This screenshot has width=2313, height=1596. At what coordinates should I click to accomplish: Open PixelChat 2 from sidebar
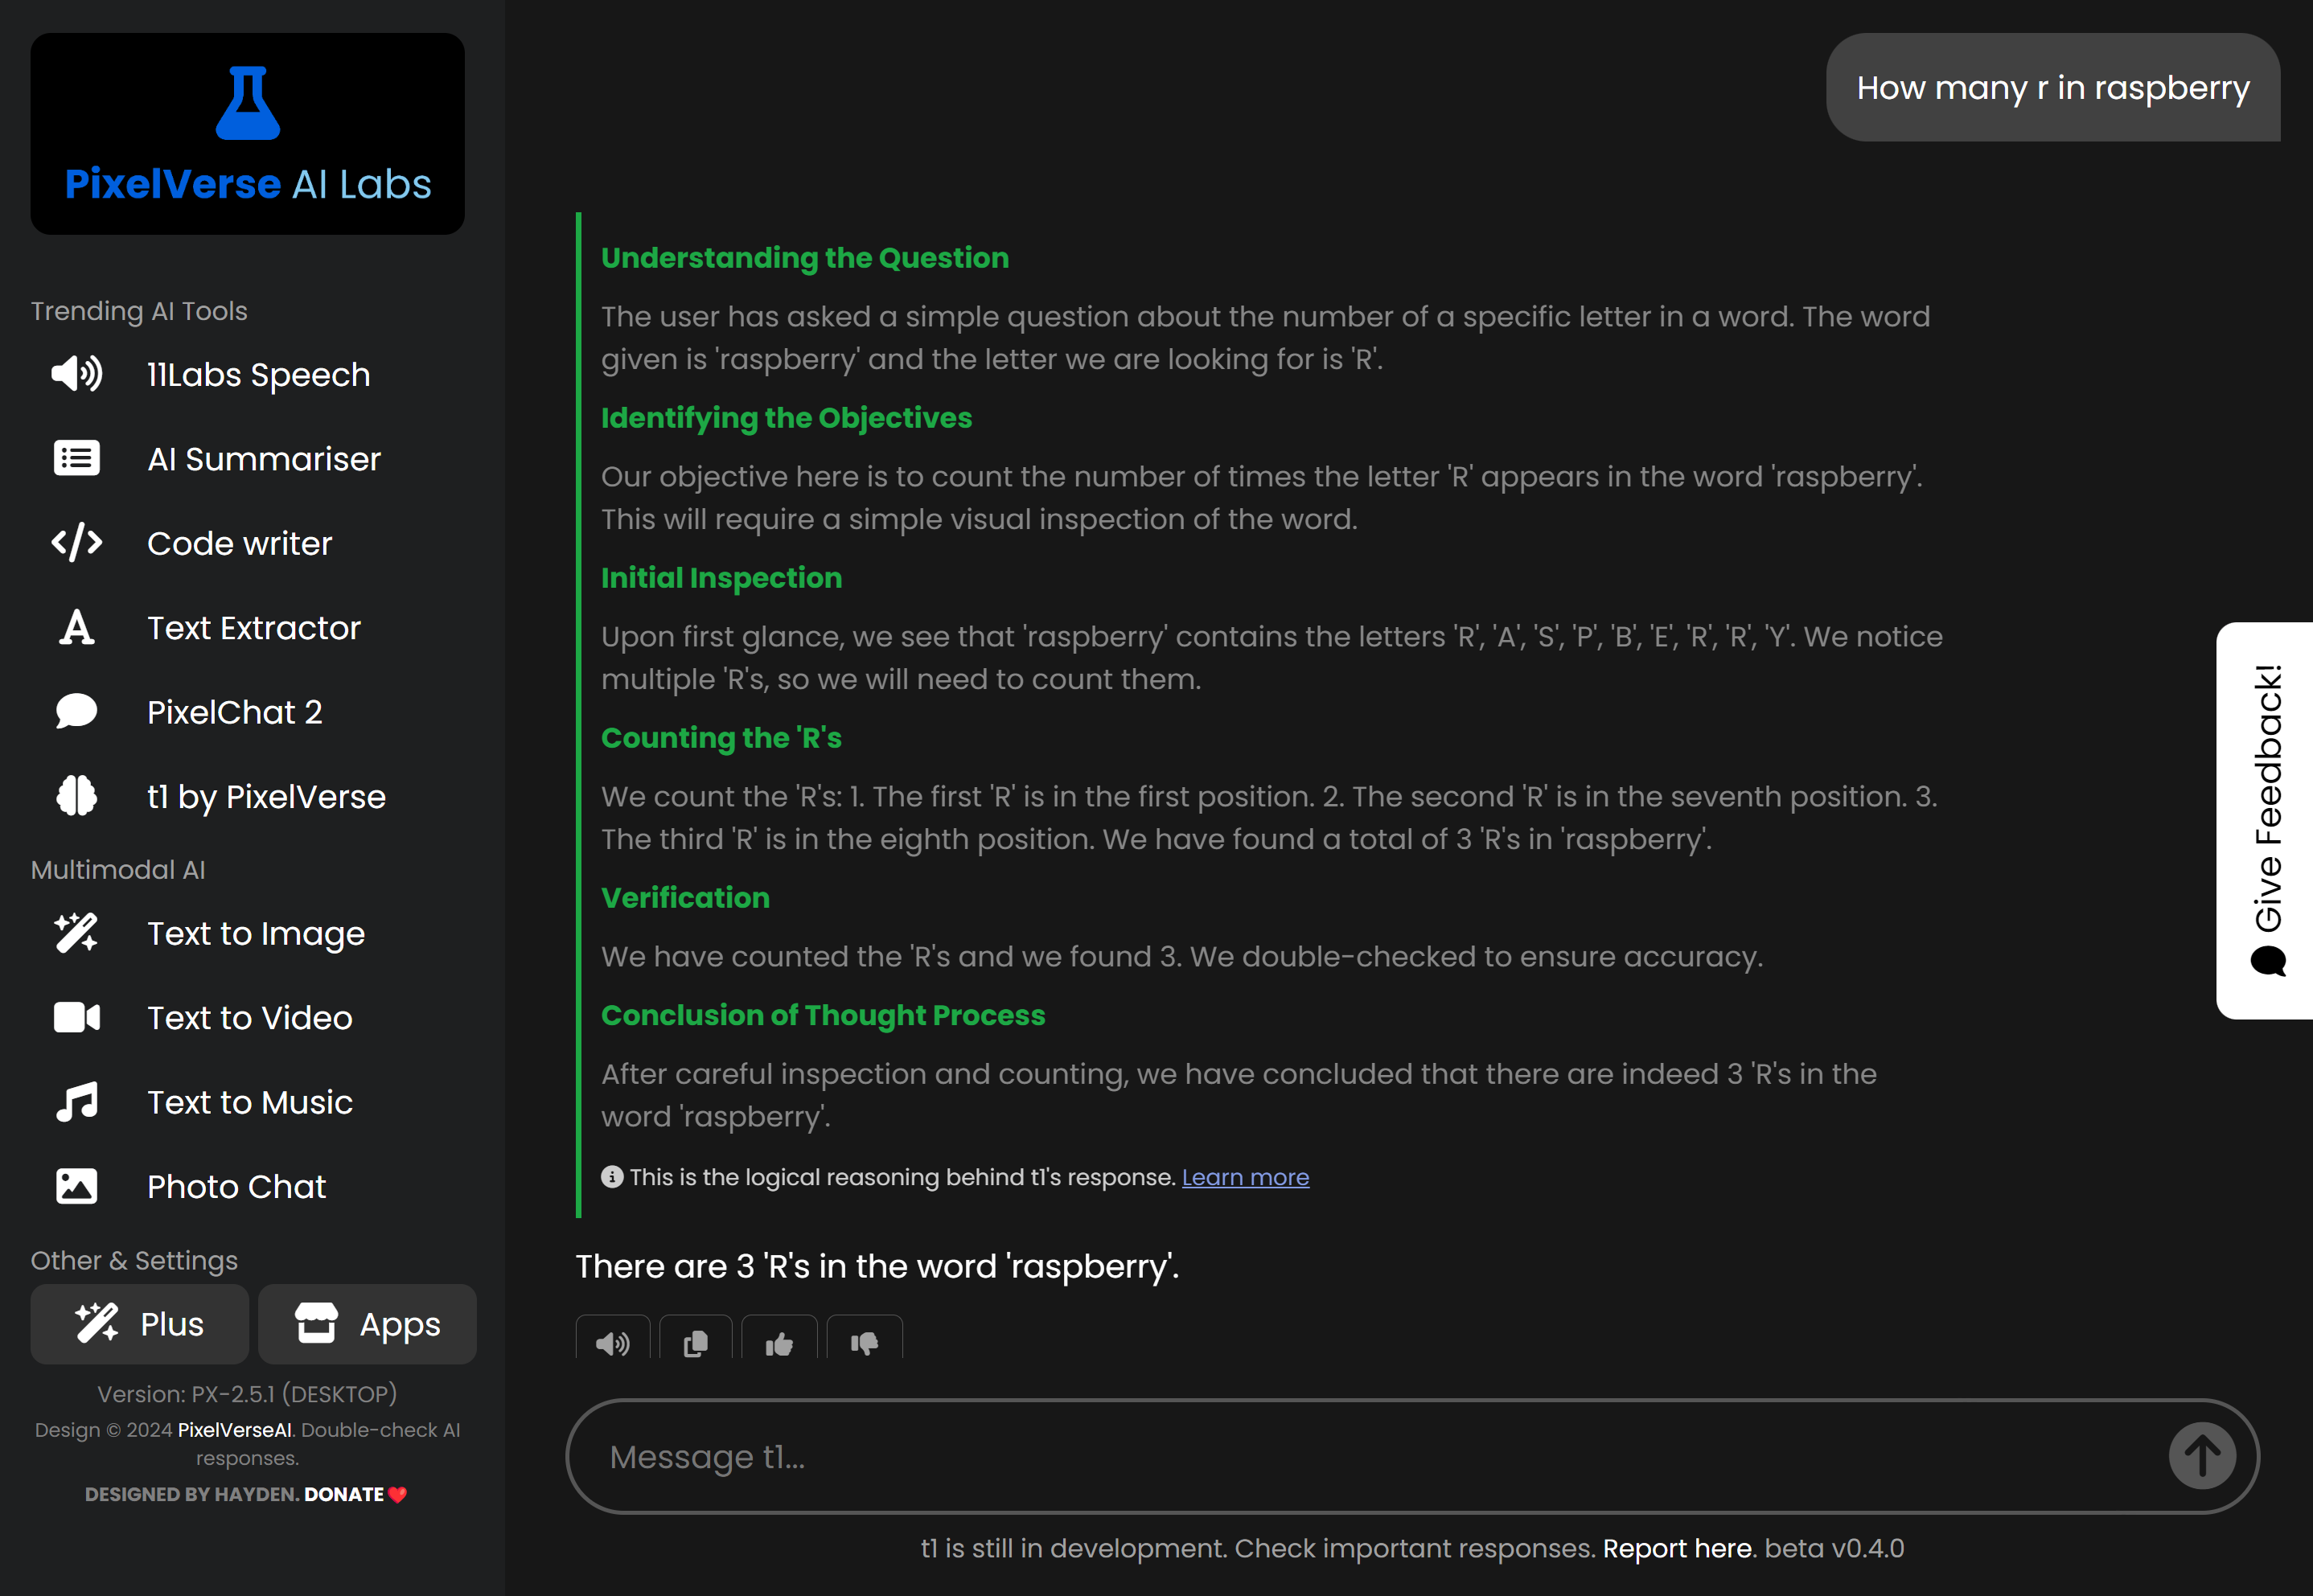(234, 712)
